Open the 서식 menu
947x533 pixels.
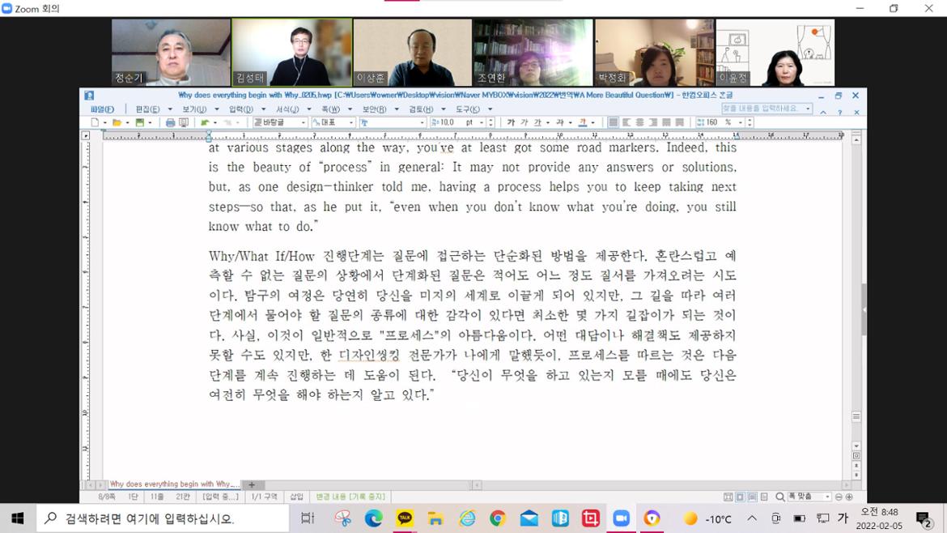287,109
